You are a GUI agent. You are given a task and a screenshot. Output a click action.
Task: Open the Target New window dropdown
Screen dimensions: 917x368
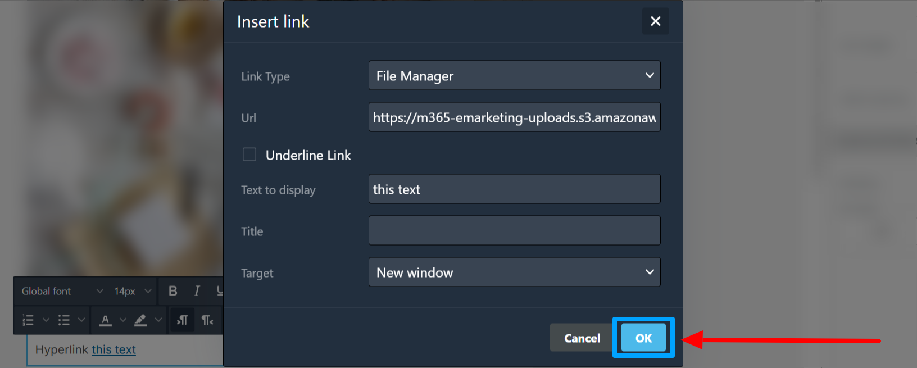click(x=515, y=272)
